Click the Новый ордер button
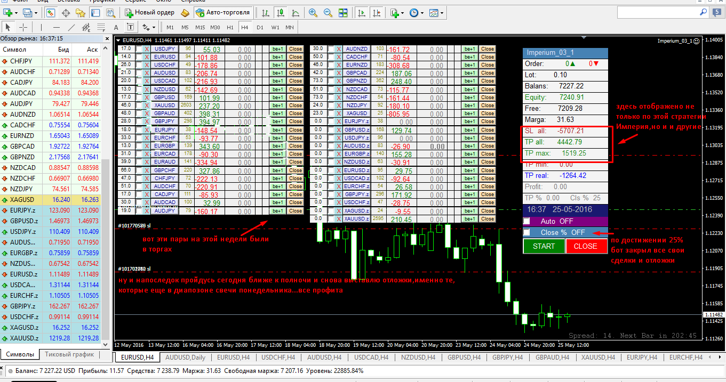 150,12
